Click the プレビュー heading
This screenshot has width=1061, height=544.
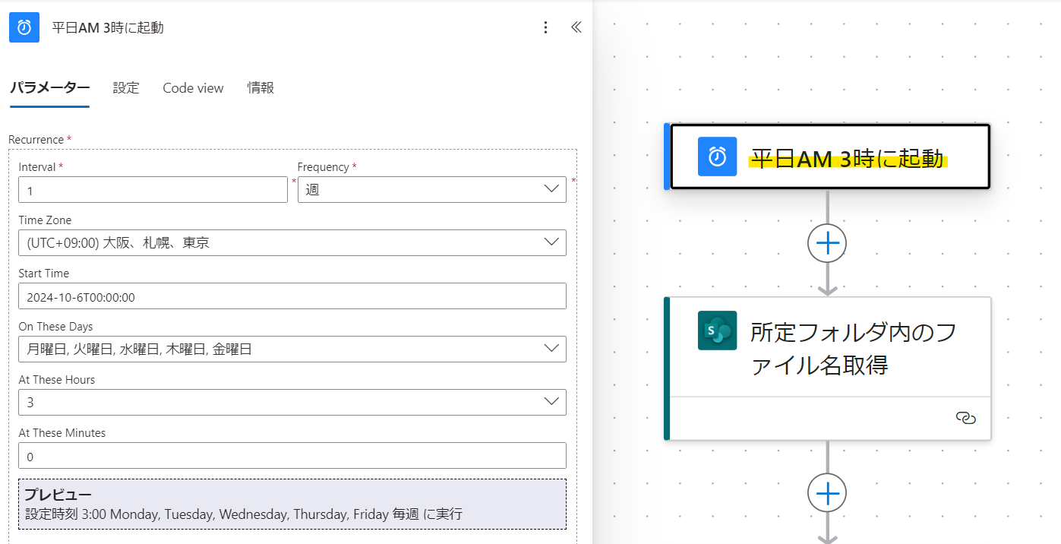pyautogui.click(x=58, y=495)
